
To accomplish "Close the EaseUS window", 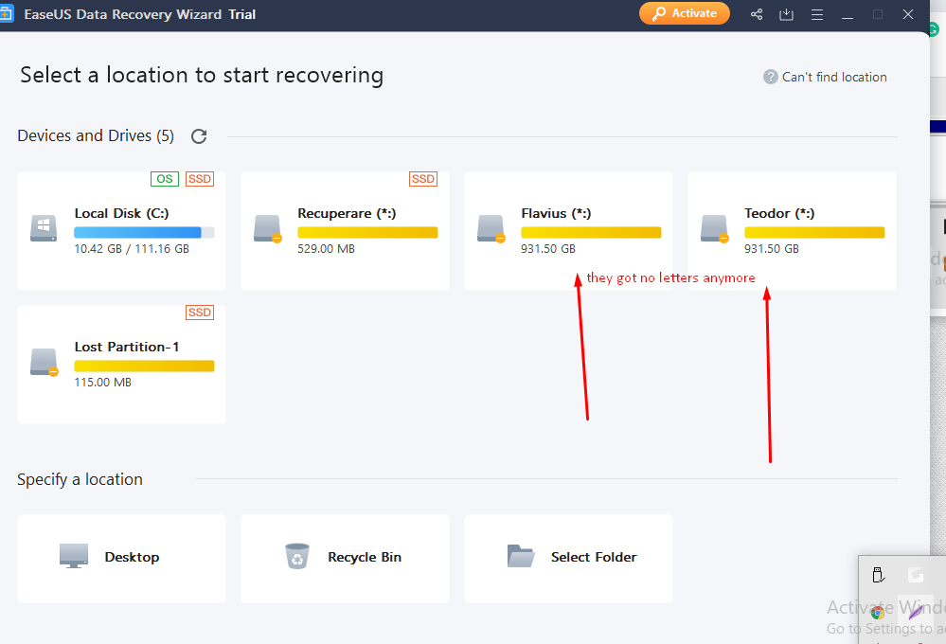I will point(908,14).
